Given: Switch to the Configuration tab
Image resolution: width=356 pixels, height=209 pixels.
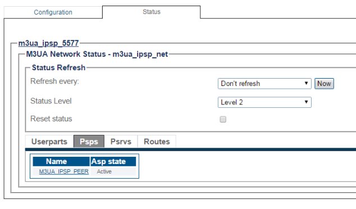Looking at the screenshot, I should pyautogui.click(x=53, y=12).
